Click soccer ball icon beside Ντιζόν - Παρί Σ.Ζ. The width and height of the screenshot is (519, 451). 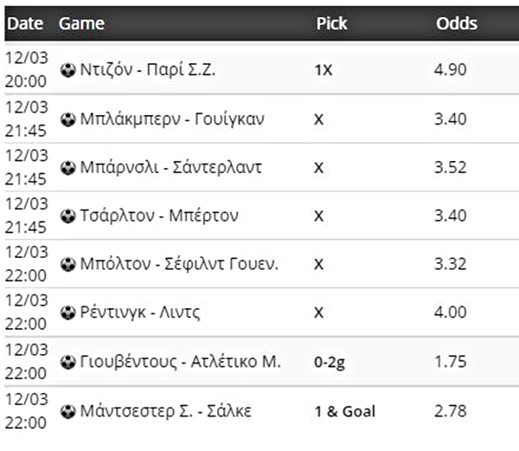pos(67,70)
